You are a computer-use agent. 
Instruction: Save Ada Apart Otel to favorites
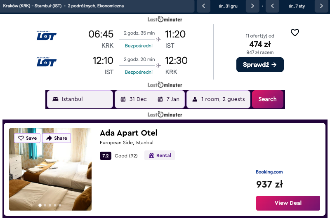click(27, 138)
